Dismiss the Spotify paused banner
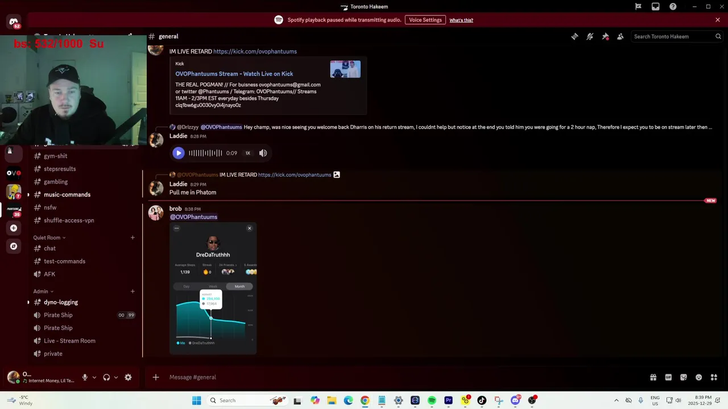The height and width of the screenshot is (409, 728). click(718, 20)
